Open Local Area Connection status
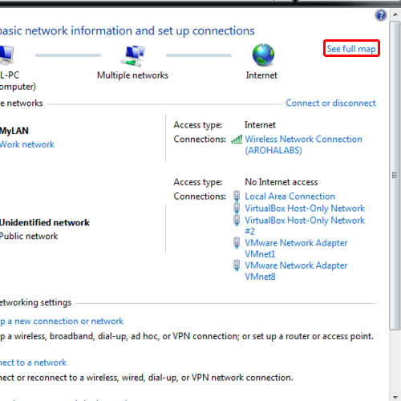401x401 pixels. 290,196
